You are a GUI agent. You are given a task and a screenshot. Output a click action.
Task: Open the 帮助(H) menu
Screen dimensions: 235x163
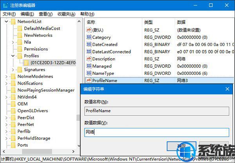(x=87, y=14)
